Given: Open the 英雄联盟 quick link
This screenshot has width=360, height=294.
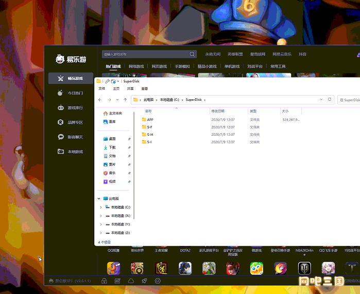Looking at the screenshot, I should pos(235,54).
